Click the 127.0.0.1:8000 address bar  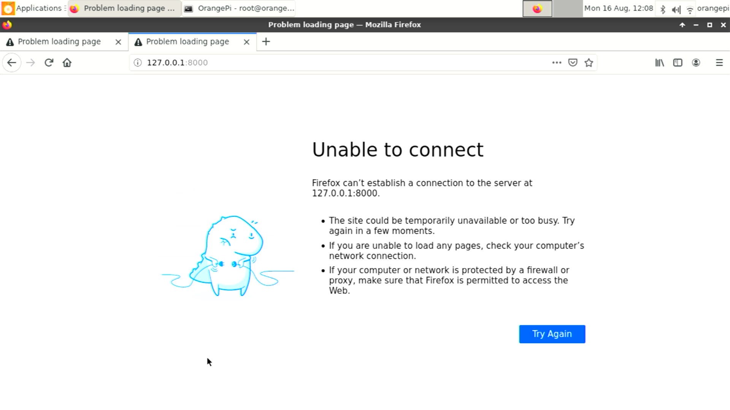[x=342, y=63]
